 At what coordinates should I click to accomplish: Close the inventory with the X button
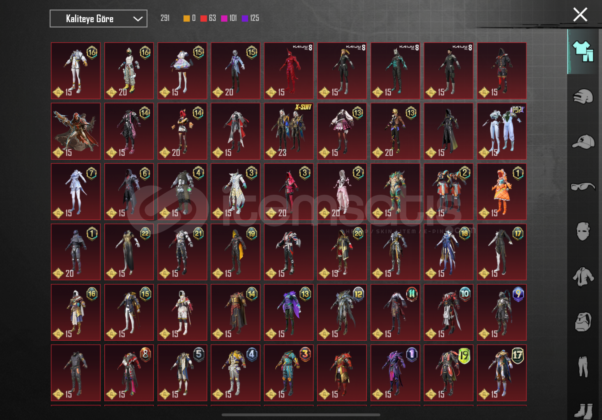(x=580, y=15)
